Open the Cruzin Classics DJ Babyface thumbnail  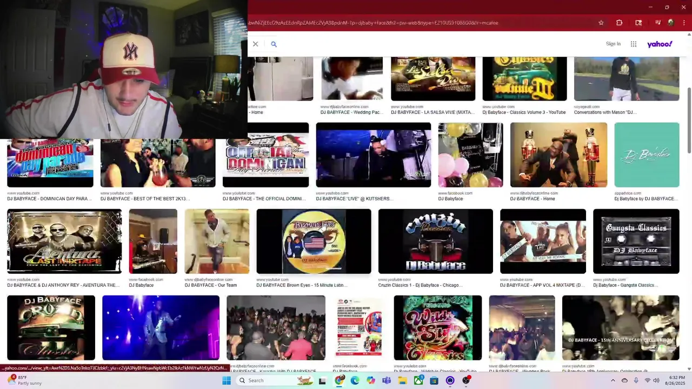coord(435,241)
